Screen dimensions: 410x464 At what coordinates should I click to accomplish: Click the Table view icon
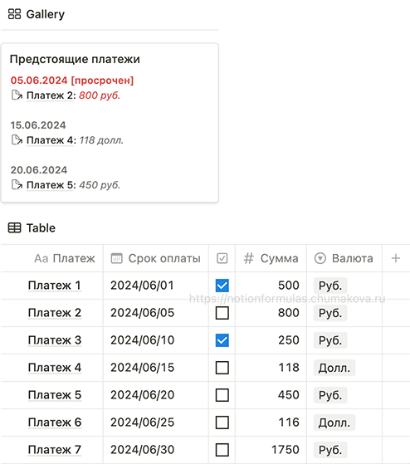coord(14,228)
